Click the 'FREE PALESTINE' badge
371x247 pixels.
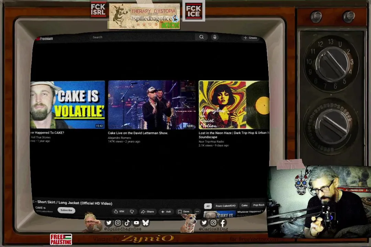61,239
